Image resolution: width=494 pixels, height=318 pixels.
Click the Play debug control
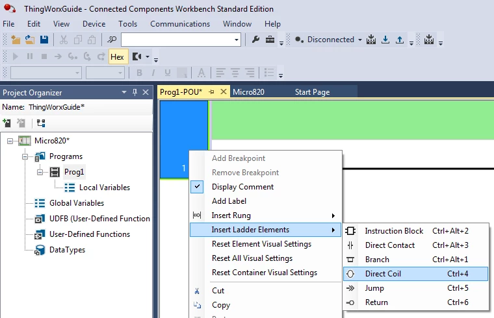15,56
